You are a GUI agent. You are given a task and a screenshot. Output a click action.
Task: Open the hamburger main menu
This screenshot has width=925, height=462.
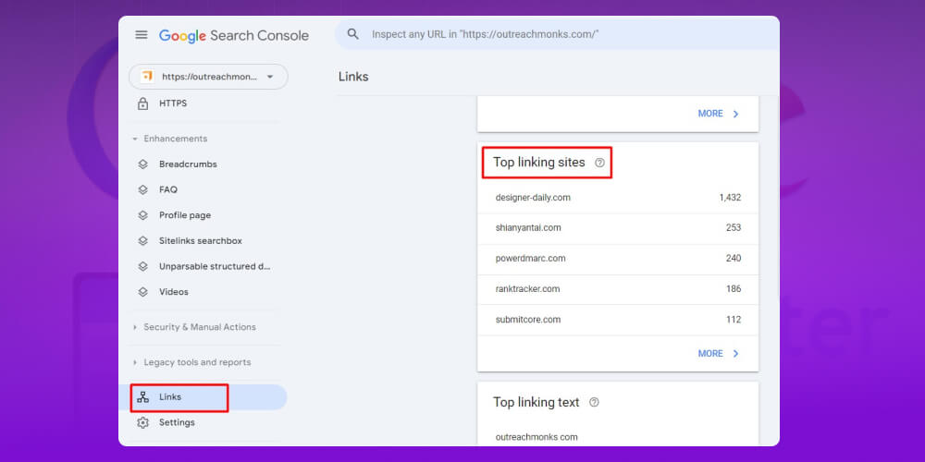click(x=141, y=35)
